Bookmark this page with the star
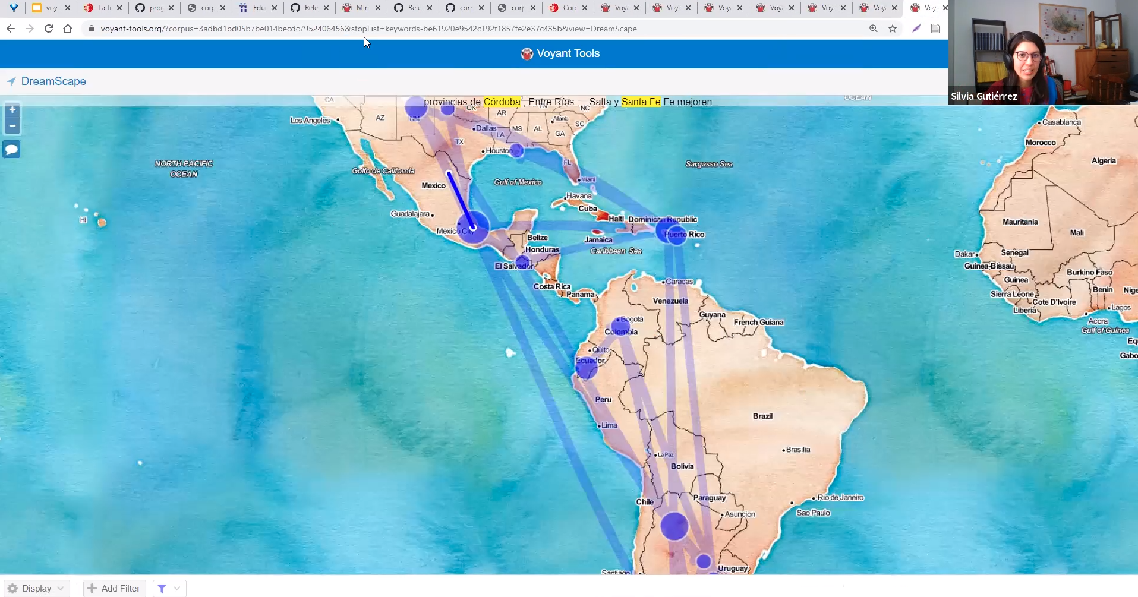This screenshot has width=1138, height=597. pos(893,29)
